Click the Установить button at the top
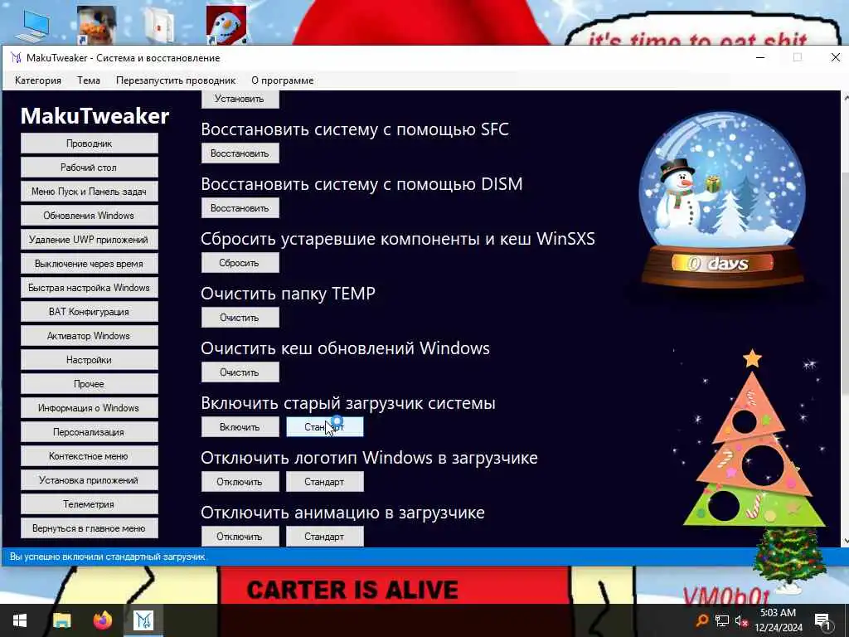 pyautogui.click(x=240, y=100)
